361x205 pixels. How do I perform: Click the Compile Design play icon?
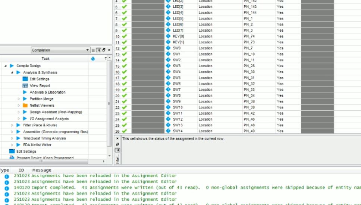click(x=12, y=66)
